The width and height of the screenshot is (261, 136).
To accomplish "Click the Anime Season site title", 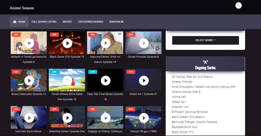I will pos(22,8).
